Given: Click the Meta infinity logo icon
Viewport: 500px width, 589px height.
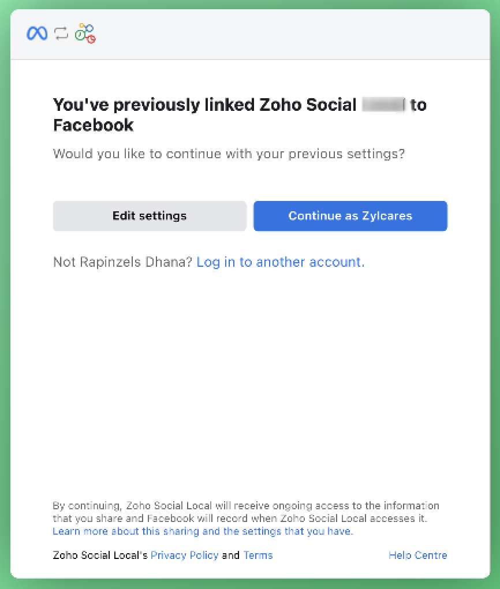Looking at the screenshot, I should tap(37, 33).
